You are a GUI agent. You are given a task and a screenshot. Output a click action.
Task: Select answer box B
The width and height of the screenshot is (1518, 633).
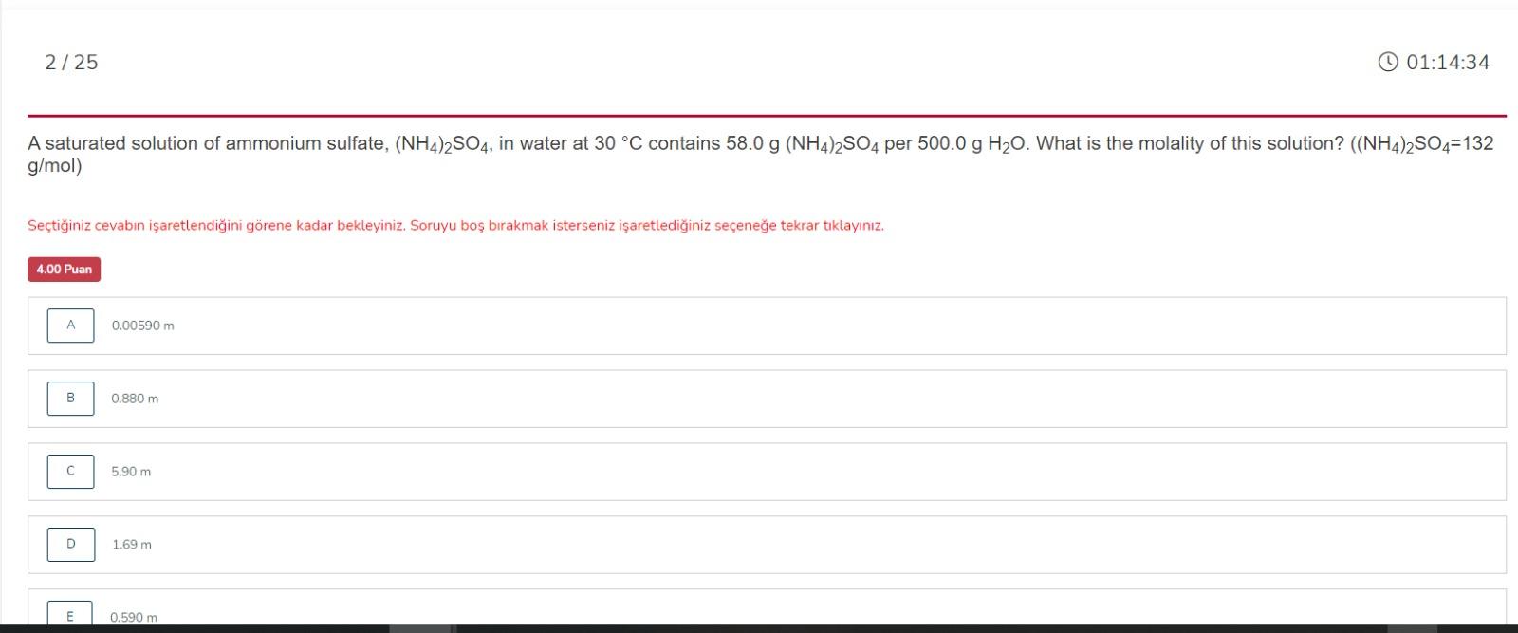click(x=70, y=399)
